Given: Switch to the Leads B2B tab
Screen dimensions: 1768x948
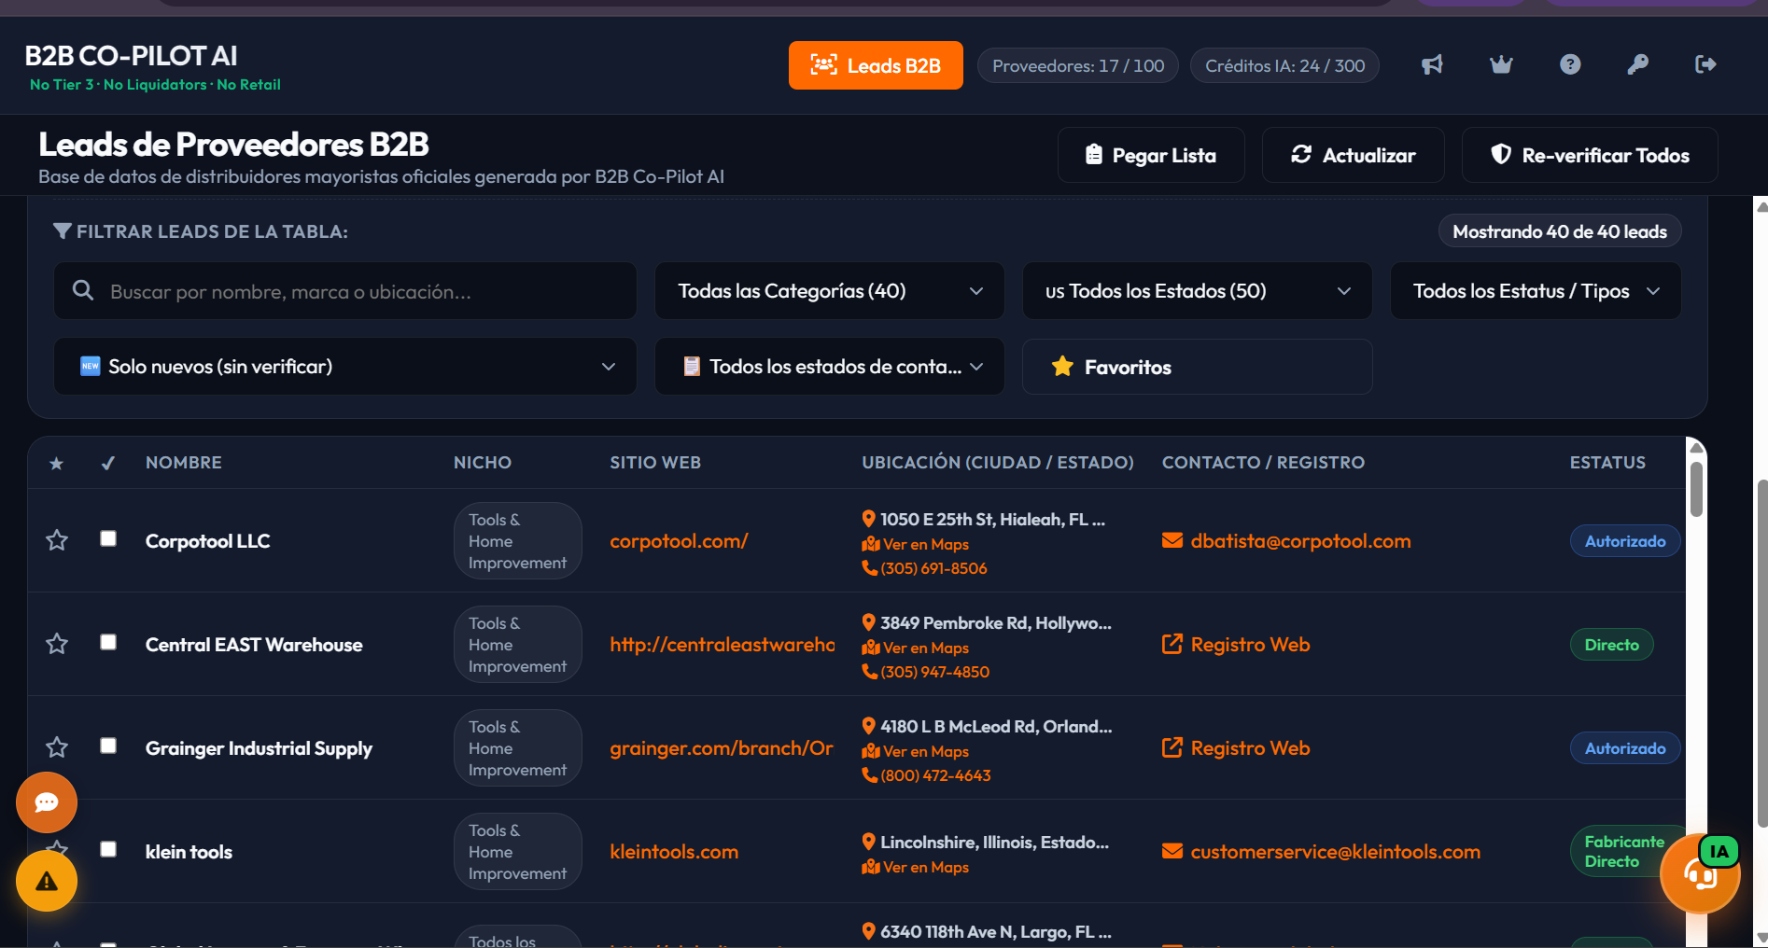Looking at the screenshot, I should pyautogui.click(x=876, y=65).
